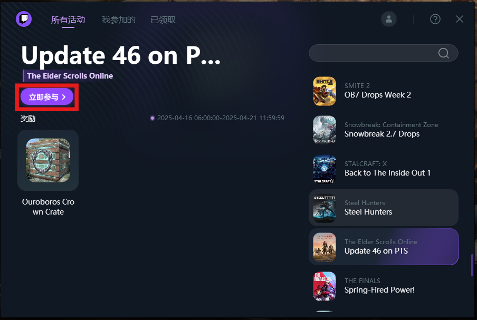Switch to the 所有活动 tab
477x320 pixels.
68,20
